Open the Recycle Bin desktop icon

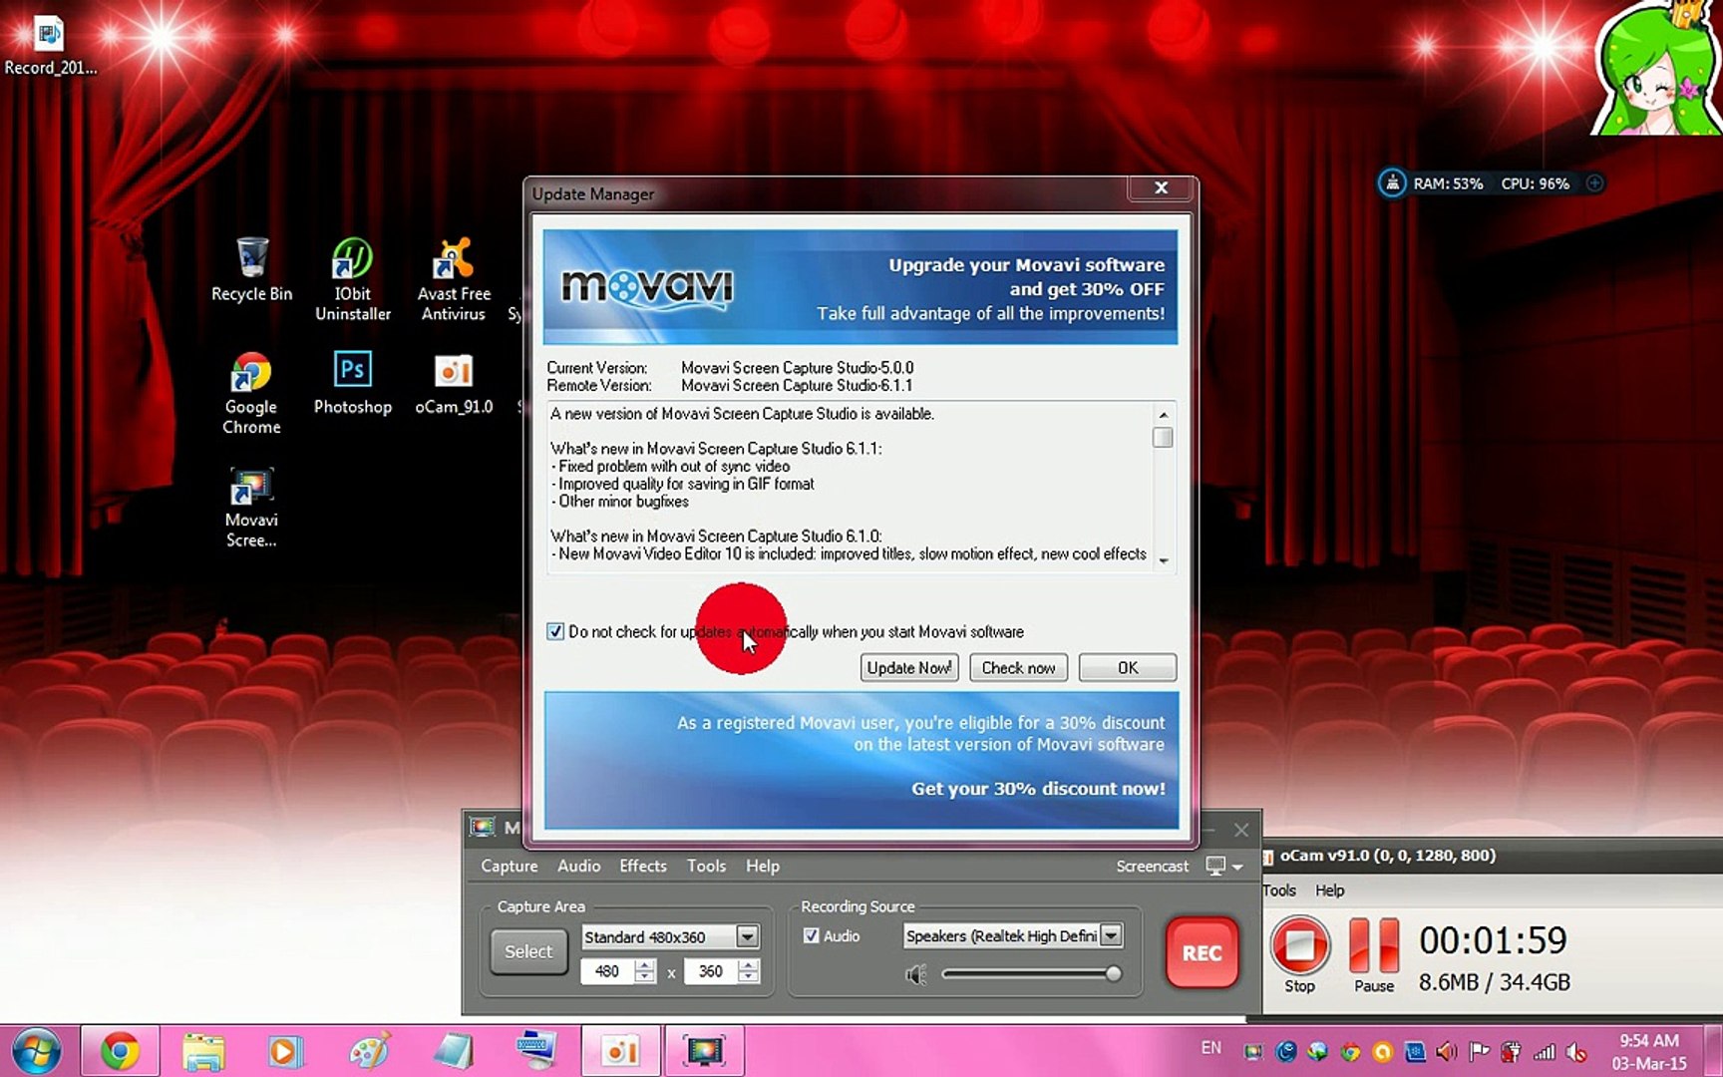(x=251, y=269)
